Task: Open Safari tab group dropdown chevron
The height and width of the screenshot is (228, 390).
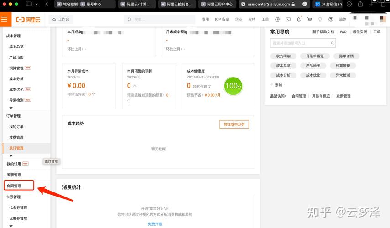Action: tap(37, 4)
